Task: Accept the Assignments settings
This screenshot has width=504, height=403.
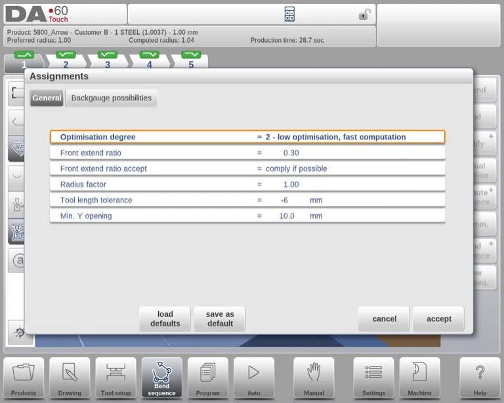Action: (439, 318)
